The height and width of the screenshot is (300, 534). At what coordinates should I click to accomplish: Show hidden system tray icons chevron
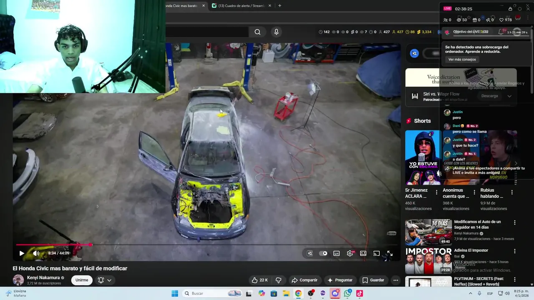pyautogui.click(x=471, y=293)
